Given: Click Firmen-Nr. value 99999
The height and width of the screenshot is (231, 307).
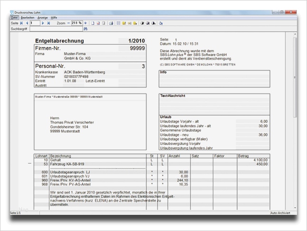Looking at the screenshot, I should coord(137,48).
